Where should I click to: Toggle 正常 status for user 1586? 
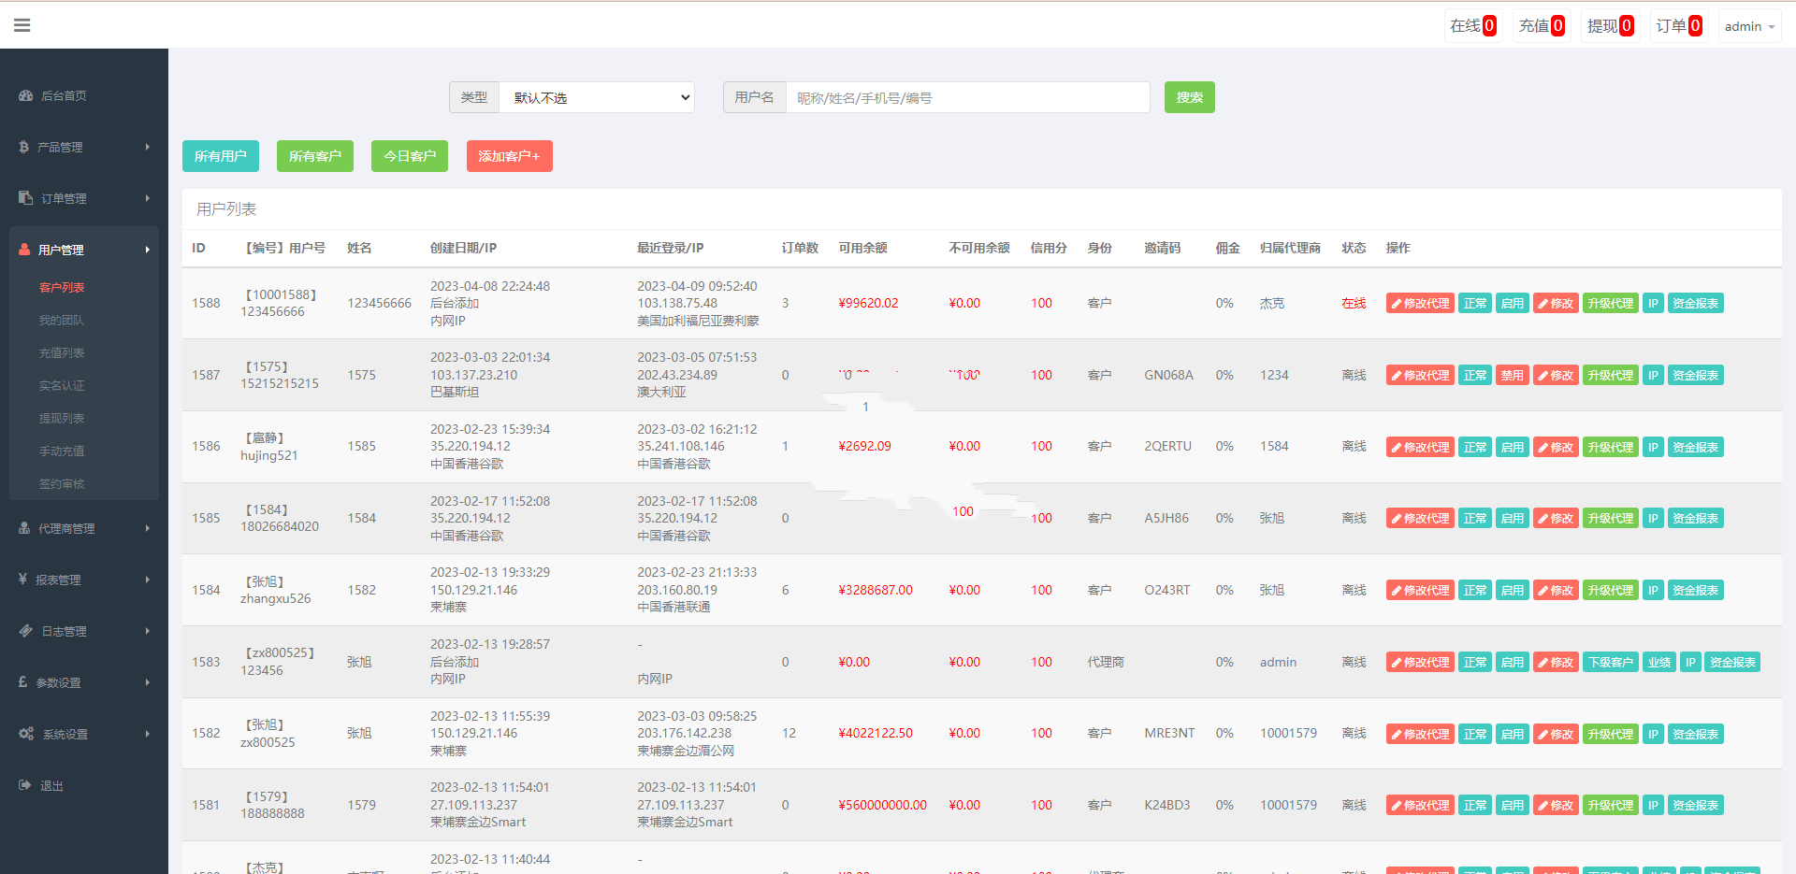pos(1474,448)
